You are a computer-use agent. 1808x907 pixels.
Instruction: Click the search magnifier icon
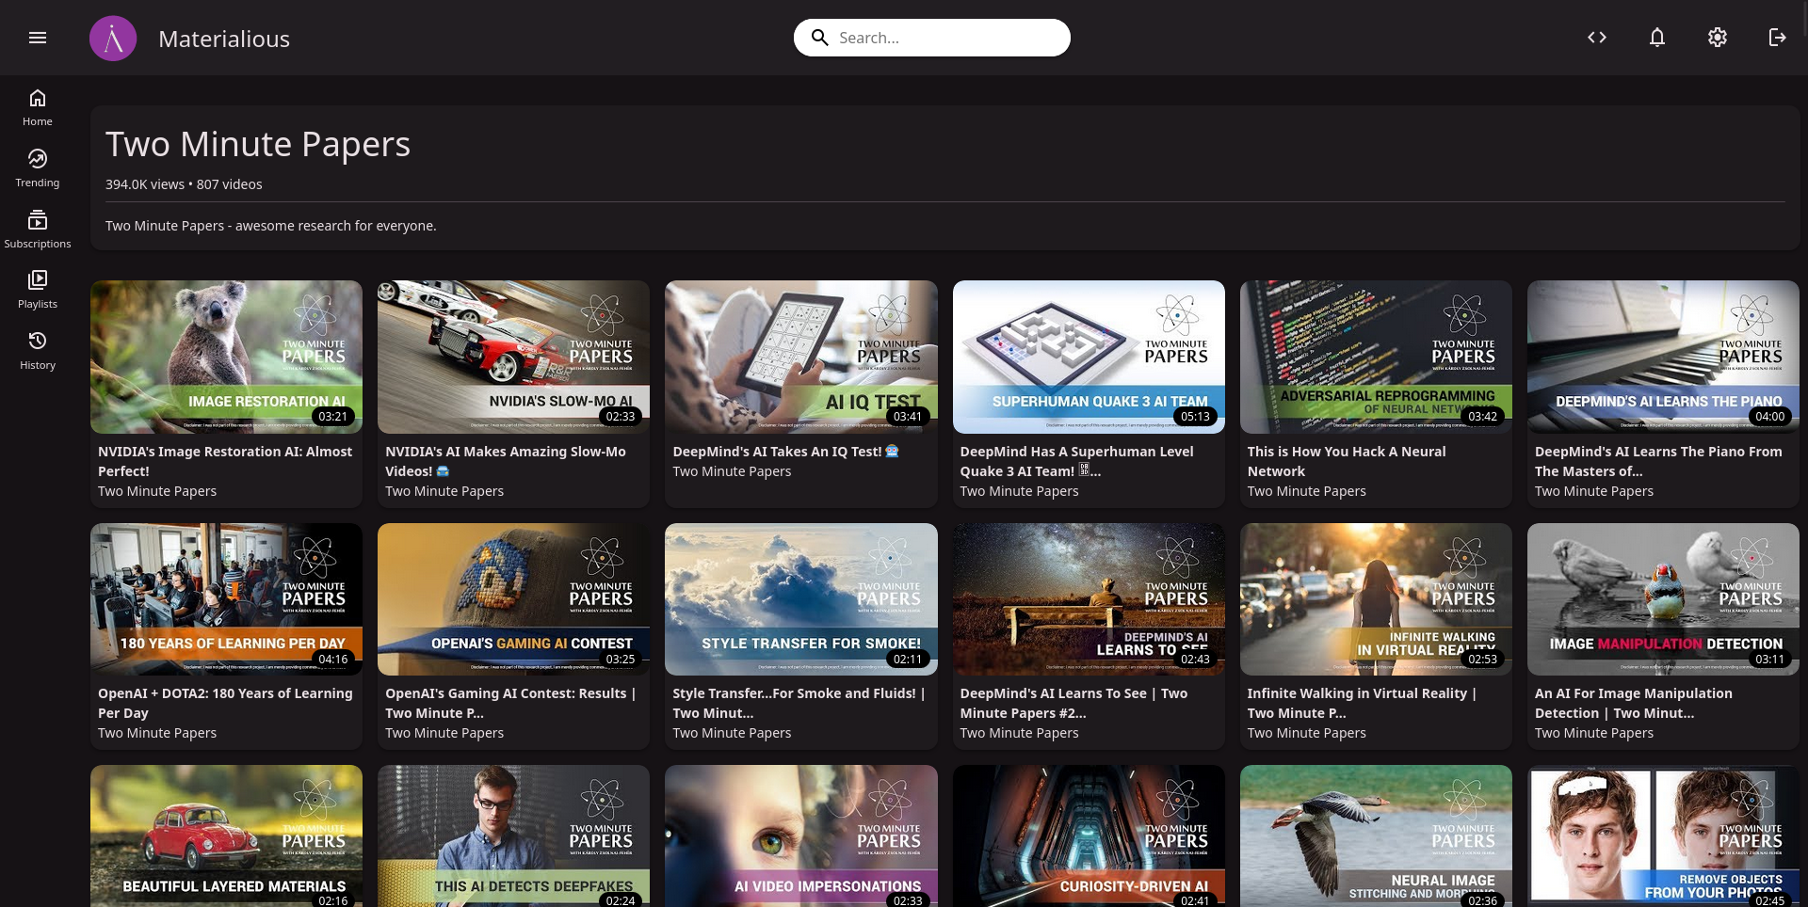click(x=820, y=38)
